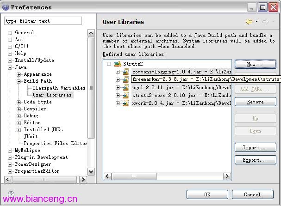The height and width of the screenshot is (206, 281).
Task: Expand the Editor node under Java
Action: point(19,123)
